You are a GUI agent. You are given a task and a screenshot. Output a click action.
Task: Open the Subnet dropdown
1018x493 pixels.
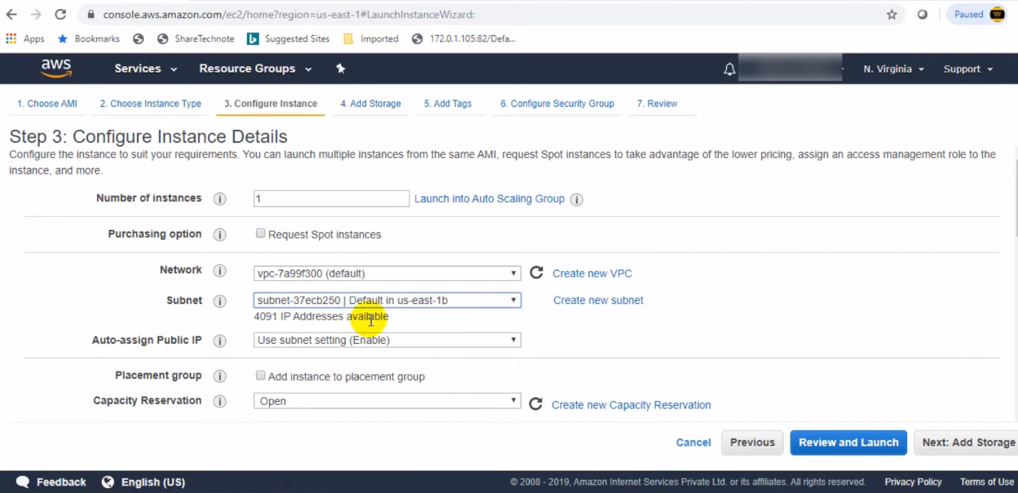point(387,300)
